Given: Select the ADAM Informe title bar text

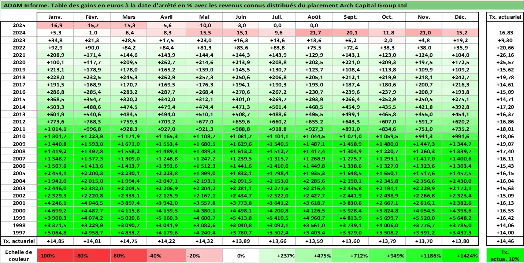Looking at the screenshot, I should click(x=205, y=5).
